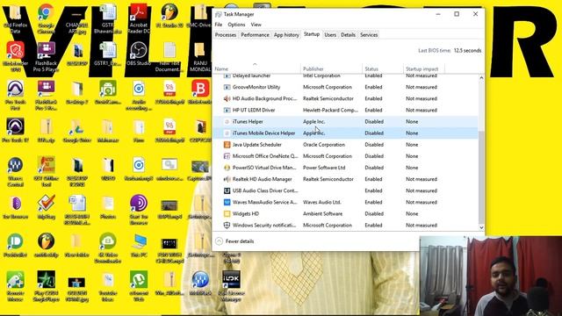Open the Options menu in Task Manager
Screen dimensions: 562x316
pyautogui.click(x=236, y=25)
